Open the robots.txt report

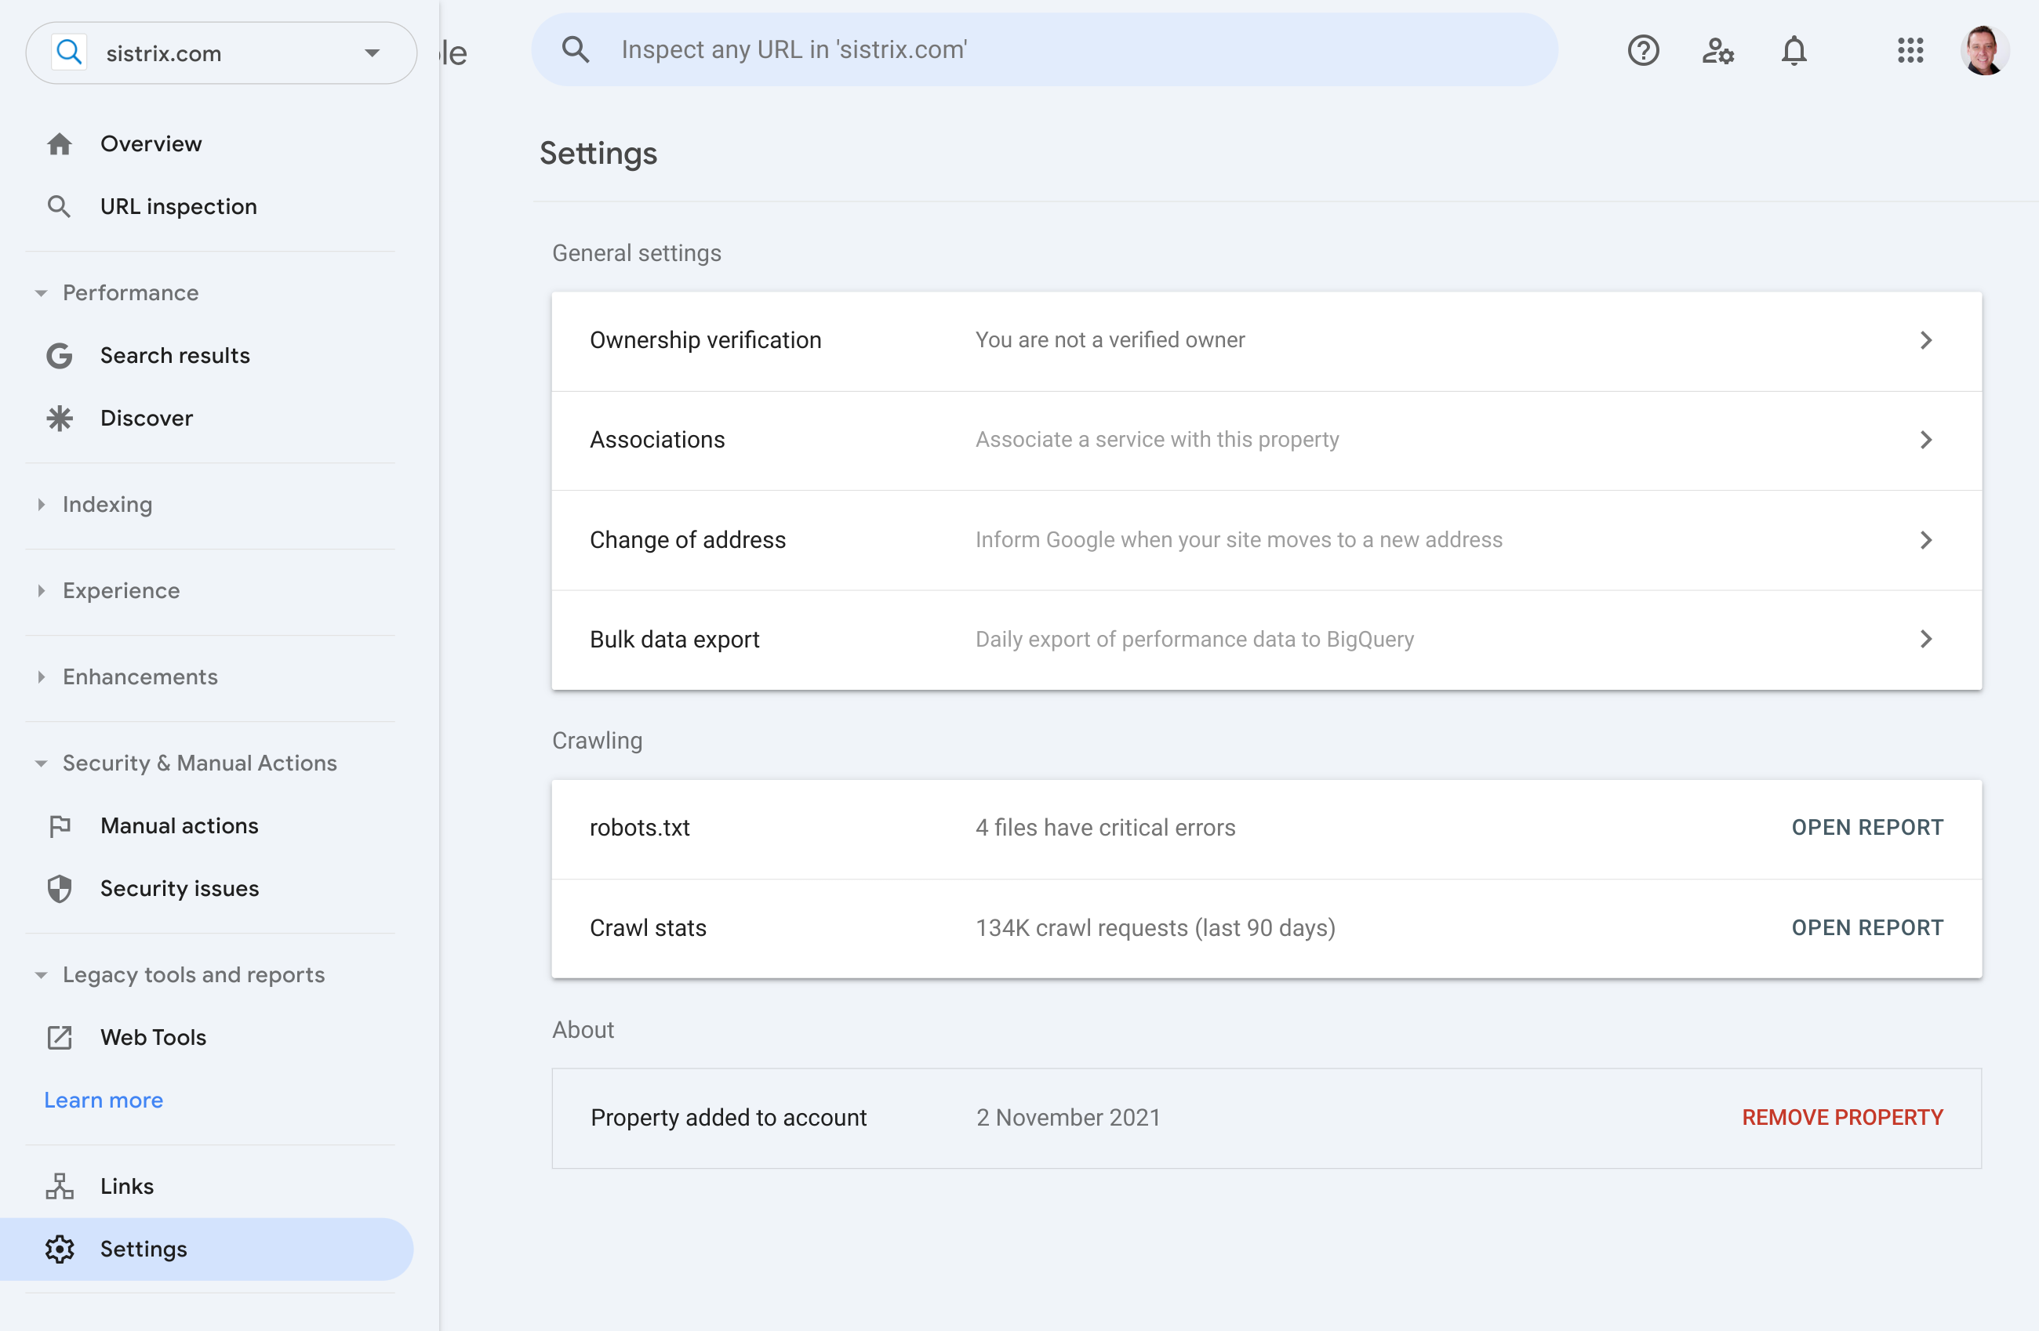tap(1866, 828)
